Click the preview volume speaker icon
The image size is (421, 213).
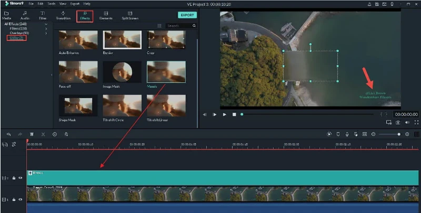pyautogui.click(x=407, y=122)
